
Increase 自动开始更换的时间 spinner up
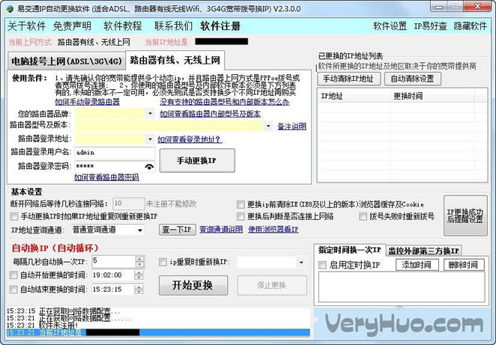(x=138, y=273)
